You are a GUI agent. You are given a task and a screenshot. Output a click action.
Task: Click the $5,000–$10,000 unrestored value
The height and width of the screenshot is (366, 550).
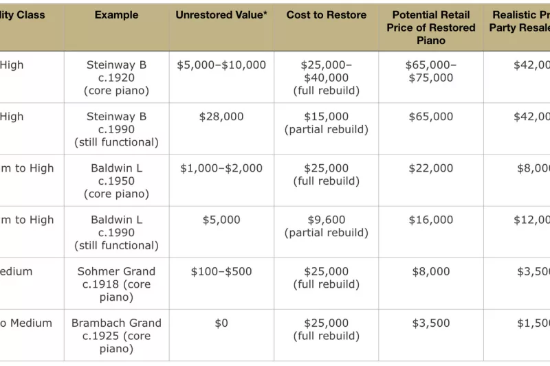(221, 65)
